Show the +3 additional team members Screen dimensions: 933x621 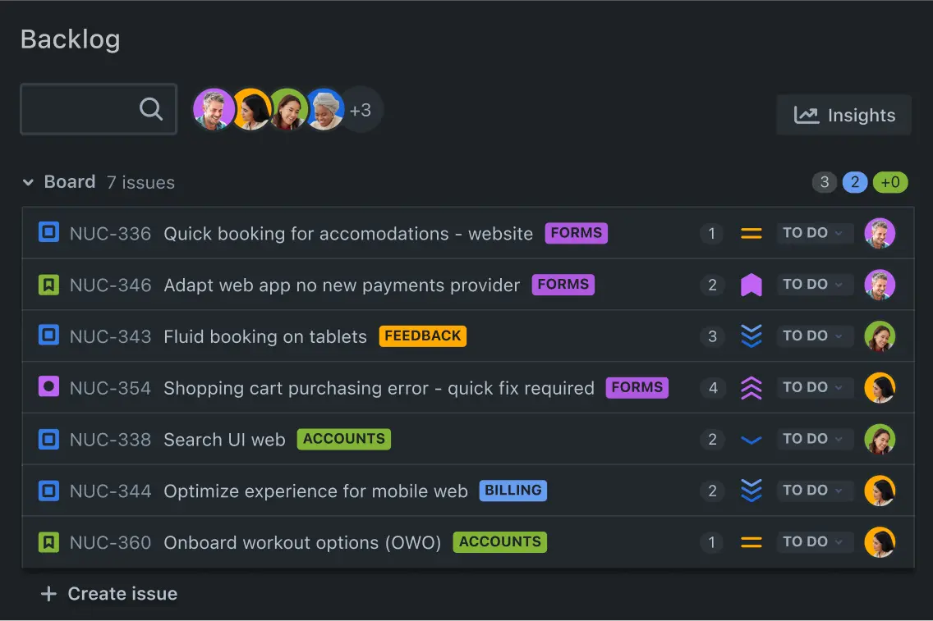[361, 110]
